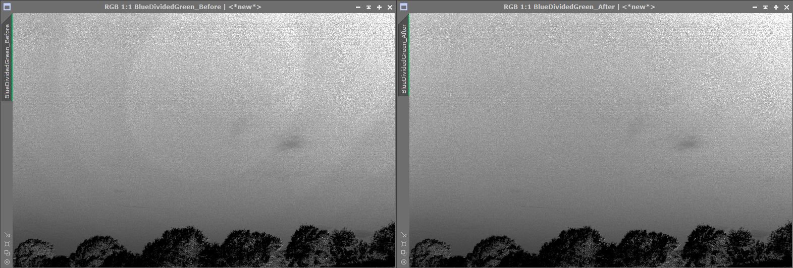Click concentric circle icon in After window
Image resolution: width=793 pixels, height=268 pixels.
click(403, 262)
